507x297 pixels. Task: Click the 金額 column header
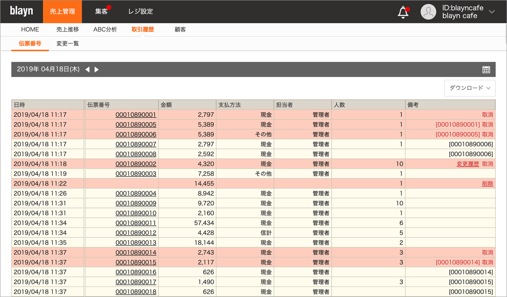187,105
